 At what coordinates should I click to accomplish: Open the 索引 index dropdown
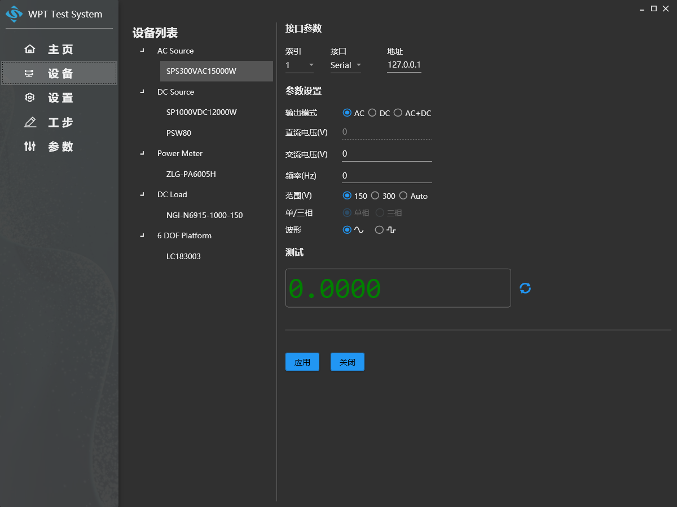pos(300,65)
